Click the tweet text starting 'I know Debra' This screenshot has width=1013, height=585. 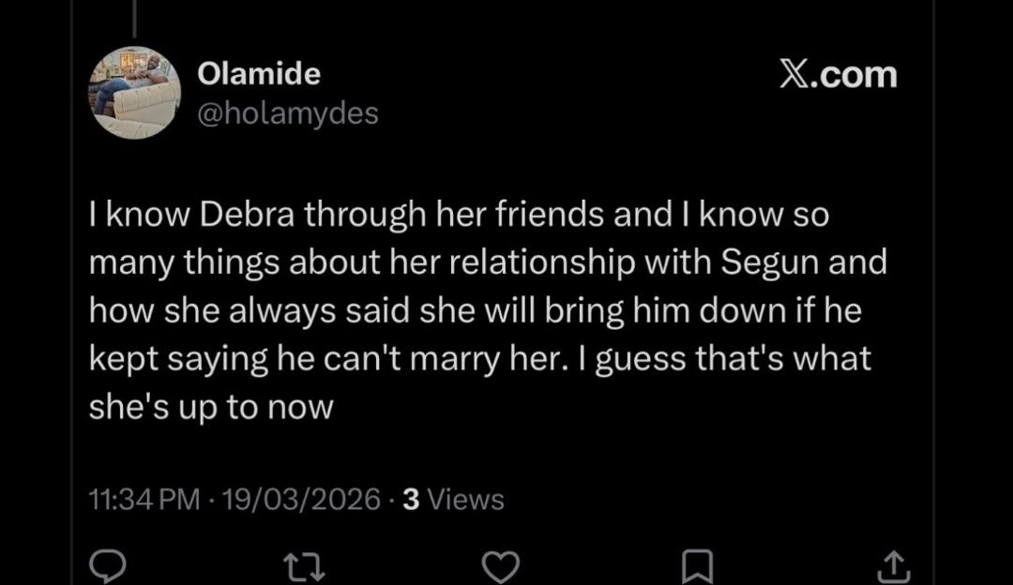point(458,215)
